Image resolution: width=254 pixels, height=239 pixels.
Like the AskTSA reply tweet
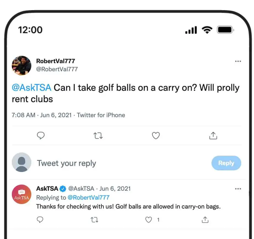pos(149,220)
